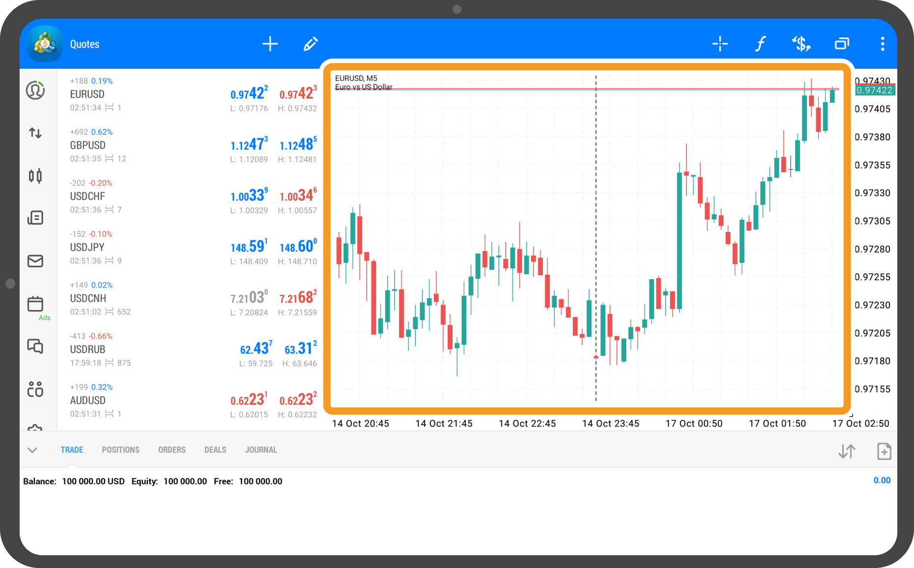This screenshot has height=568, width=914.
Task: Collapse the bottom trade panel chevron
Action: 32,450
